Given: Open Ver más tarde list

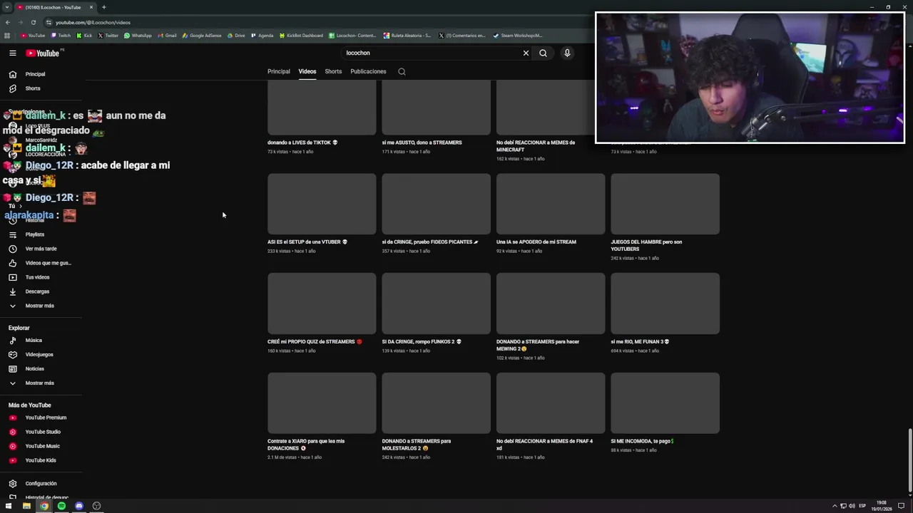Looking at the screenshot, I should tap(41, 249).
